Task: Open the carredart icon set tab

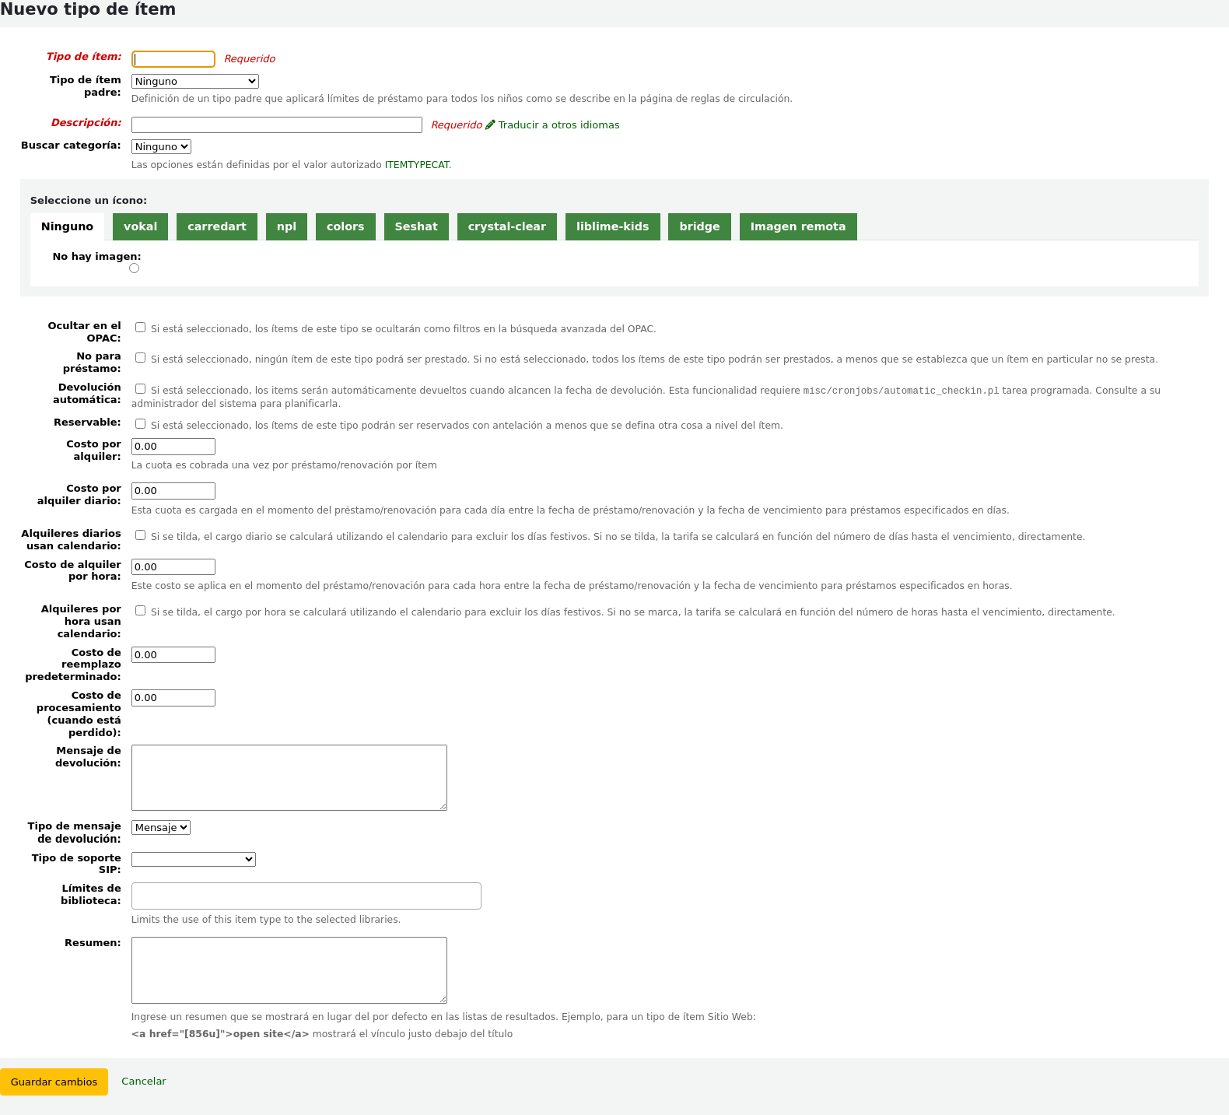Action: point(216,226)
